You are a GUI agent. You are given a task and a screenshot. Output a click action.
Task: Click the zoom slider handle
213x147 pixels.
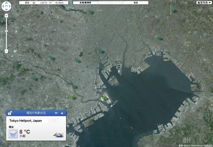tap(6, 31)
